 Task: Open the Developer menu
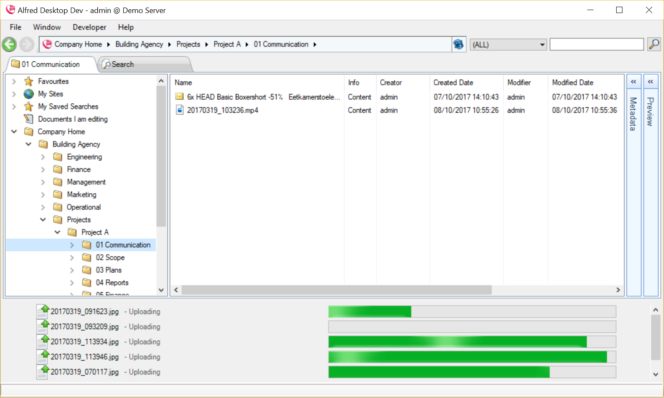point(89,27)
